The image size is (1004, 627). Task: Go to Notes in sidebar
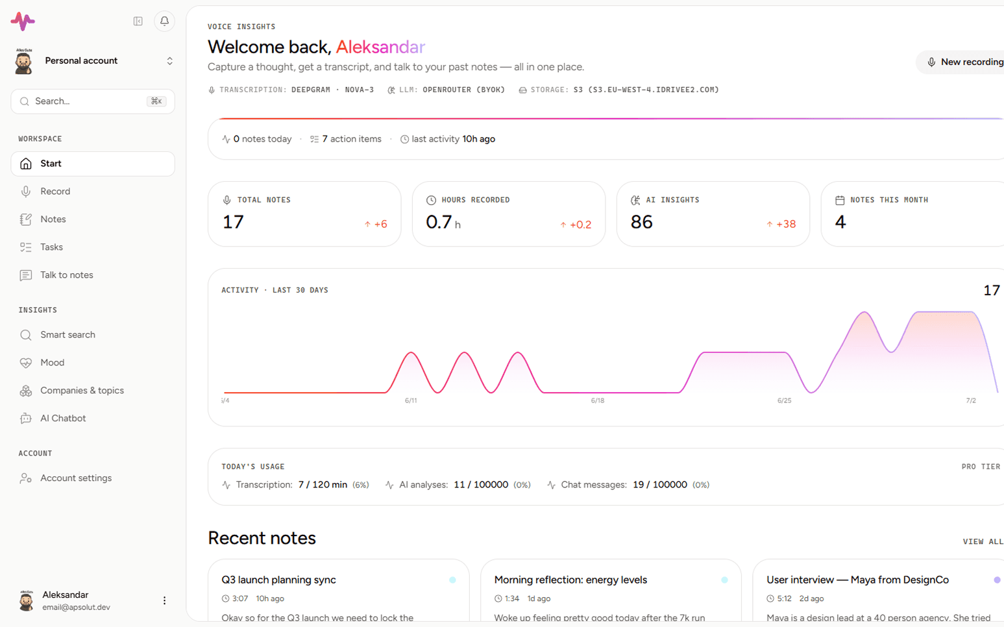[x=93, y=219]
